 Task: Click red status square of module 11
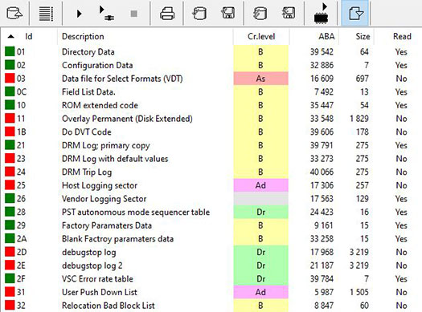tap(10, 118)
